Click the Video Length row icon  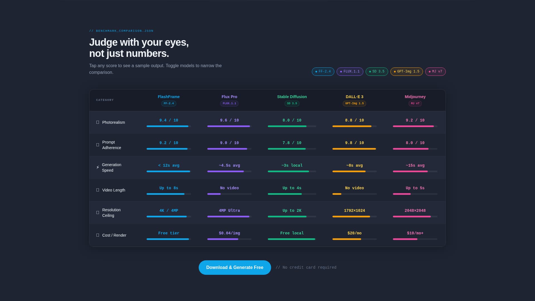[x=98, y=190]
